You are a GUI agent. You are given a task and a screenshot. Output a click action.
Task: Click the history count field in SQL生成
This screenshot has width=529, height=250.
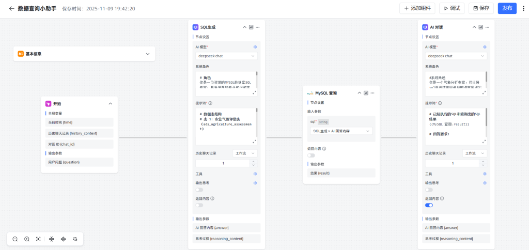(223, 163)
